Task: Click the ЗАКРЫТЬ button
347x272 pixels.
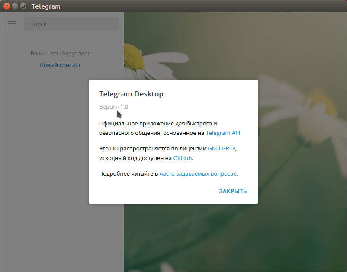Action: point(233,191)
